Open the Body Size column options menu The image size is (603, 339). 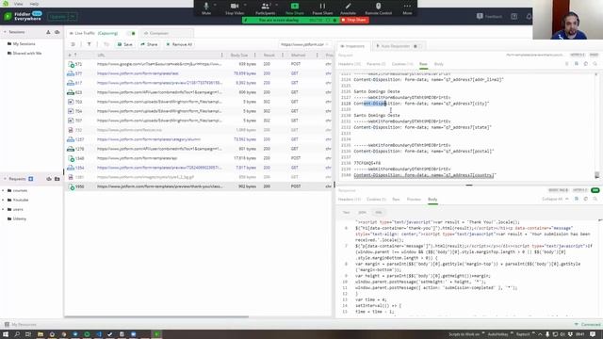click(254, 55)
